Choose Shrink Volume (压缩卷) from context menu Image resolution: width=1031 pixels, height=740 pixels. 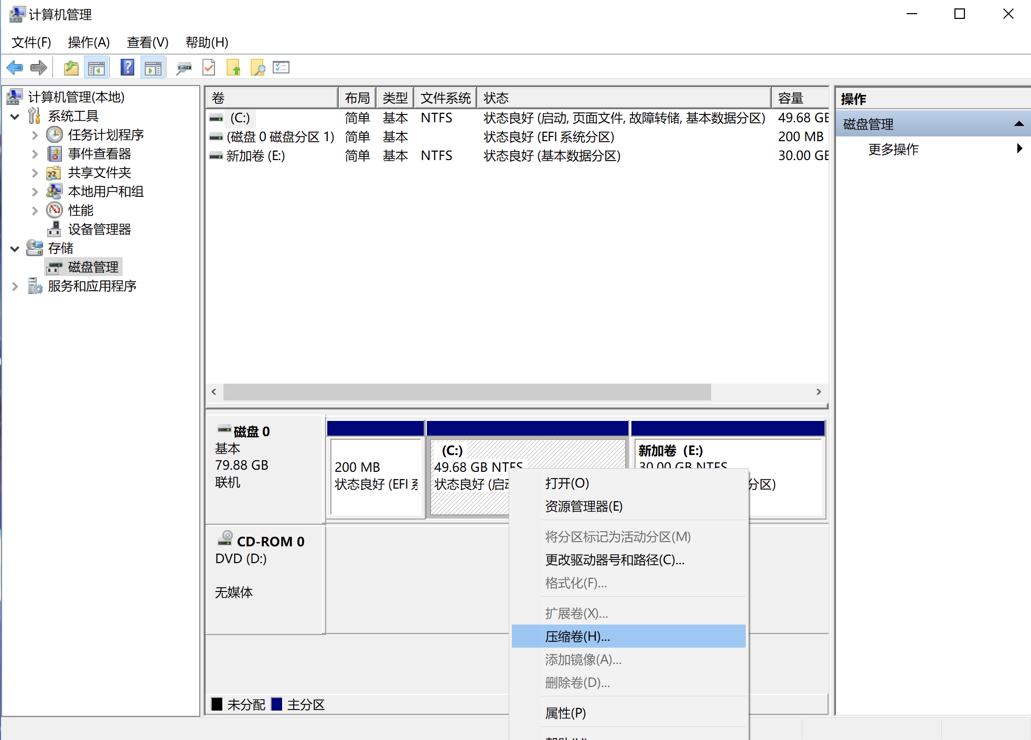click(577, 637)
